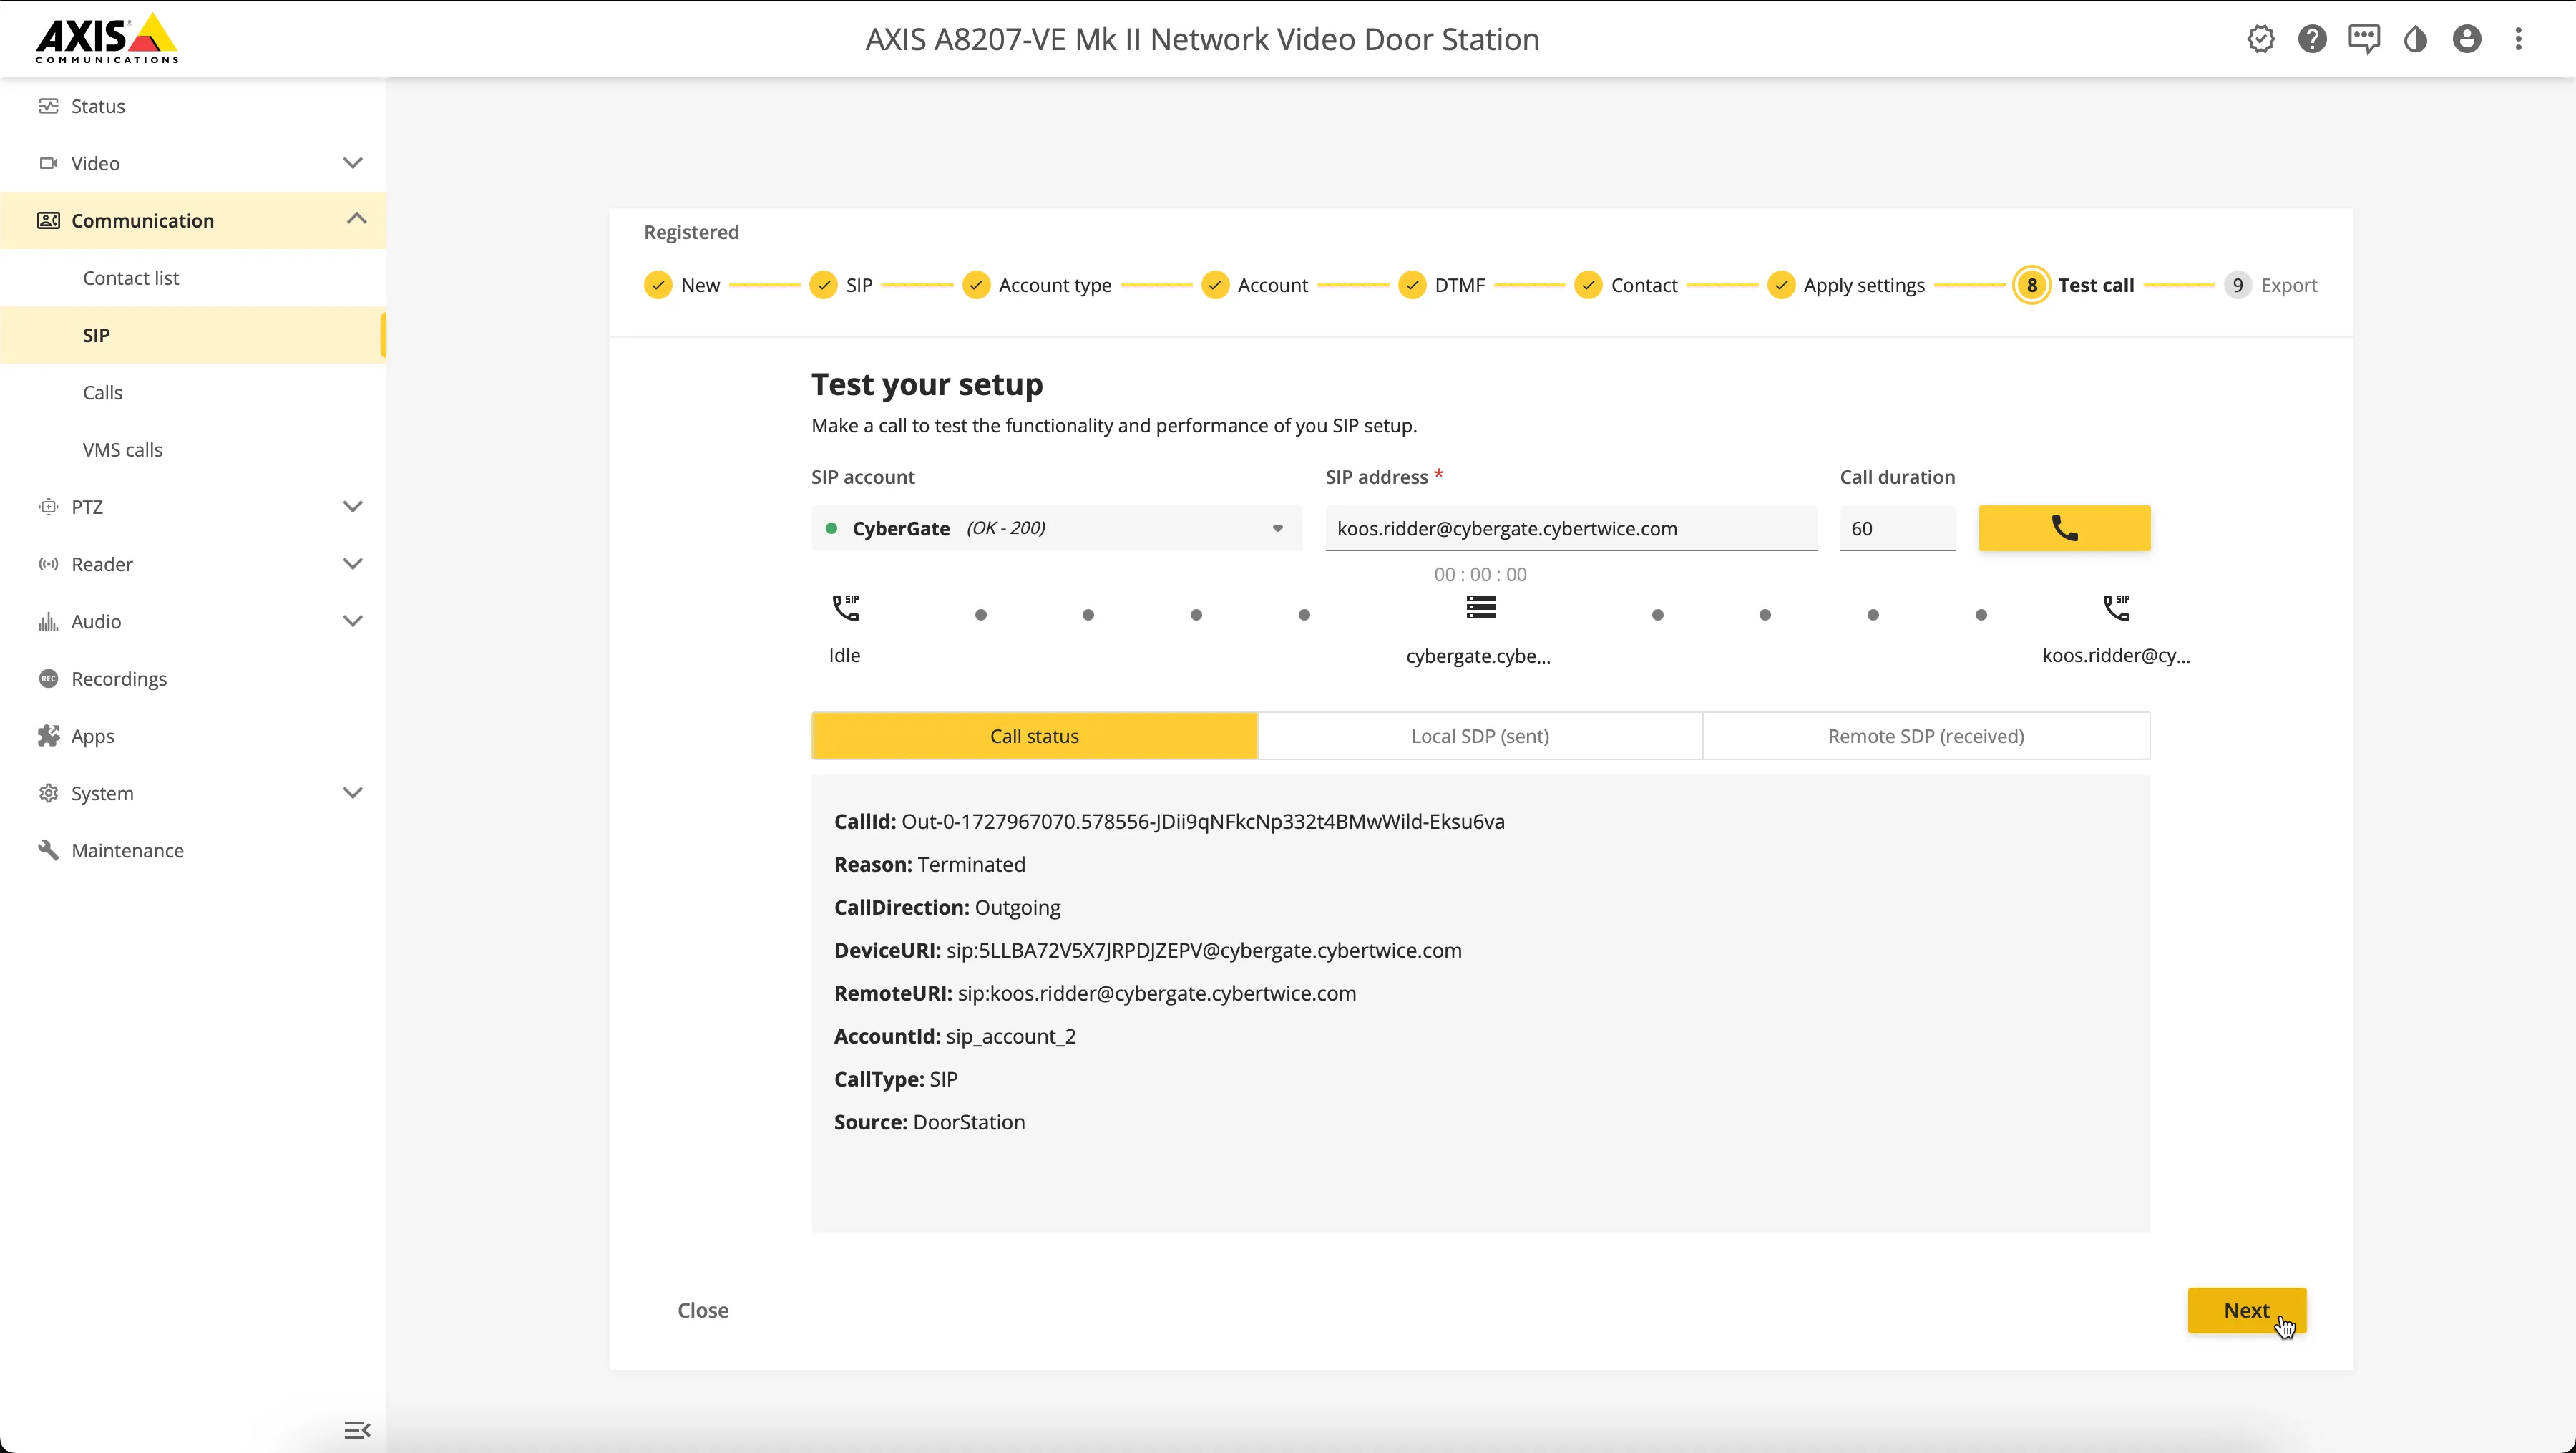Click the Idle SIP phone icon
Image resolution: width=2576 pixels, height=1453 pixels.
(x=845, y=607)
